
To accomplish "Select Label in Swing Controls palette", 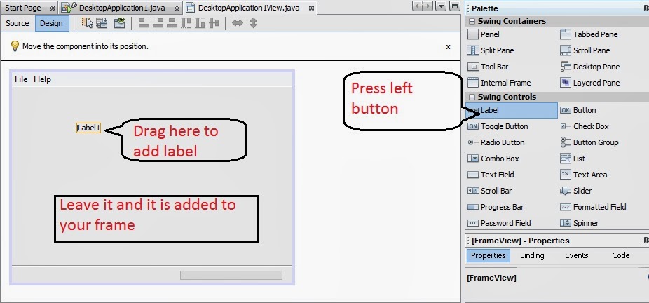I will tap(512, 111).
